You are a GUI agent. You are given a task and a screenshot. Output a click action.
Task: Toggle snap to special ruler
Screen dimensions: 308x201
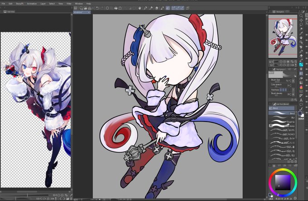coord(178,8)
